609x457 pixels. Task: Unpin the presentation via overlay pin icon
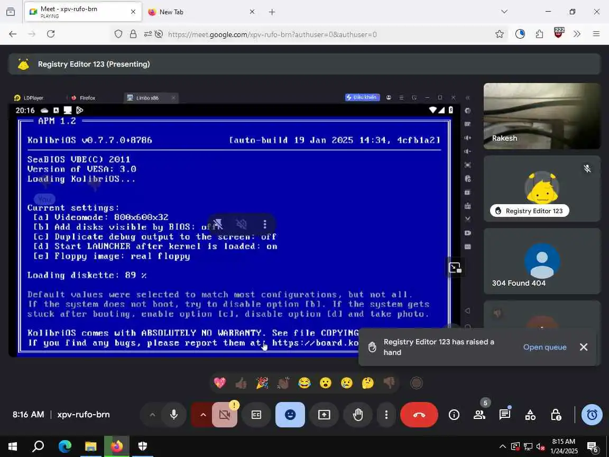[217, 224]
